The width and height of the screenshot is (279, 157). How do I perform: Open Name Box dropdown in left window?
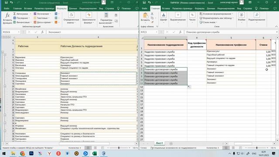[18, 32]
